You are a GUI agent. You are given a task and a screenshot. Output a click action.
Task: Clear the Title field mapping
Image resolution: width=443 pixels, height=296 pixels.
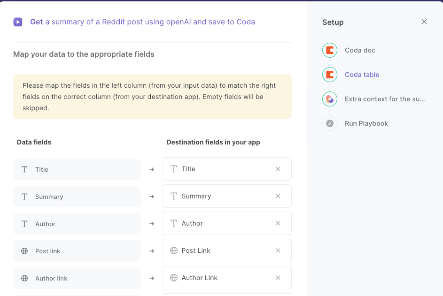coord(278,169)
